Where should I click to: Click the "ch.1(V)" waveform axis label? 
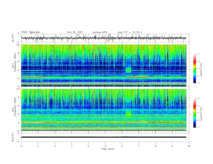click(x=13, y=38)
